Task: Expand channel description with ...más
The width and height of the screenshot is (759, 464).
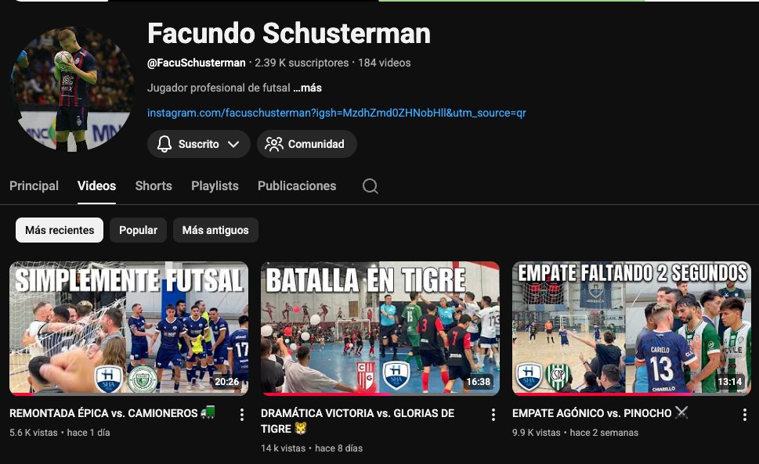Action: pos(307,88)
